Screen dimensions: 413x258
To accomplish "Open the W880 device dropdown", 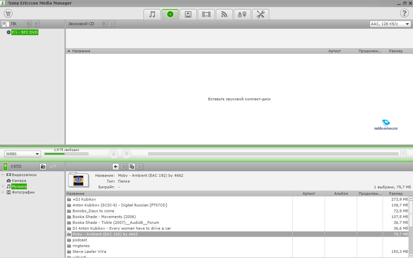I will point(23,154).
